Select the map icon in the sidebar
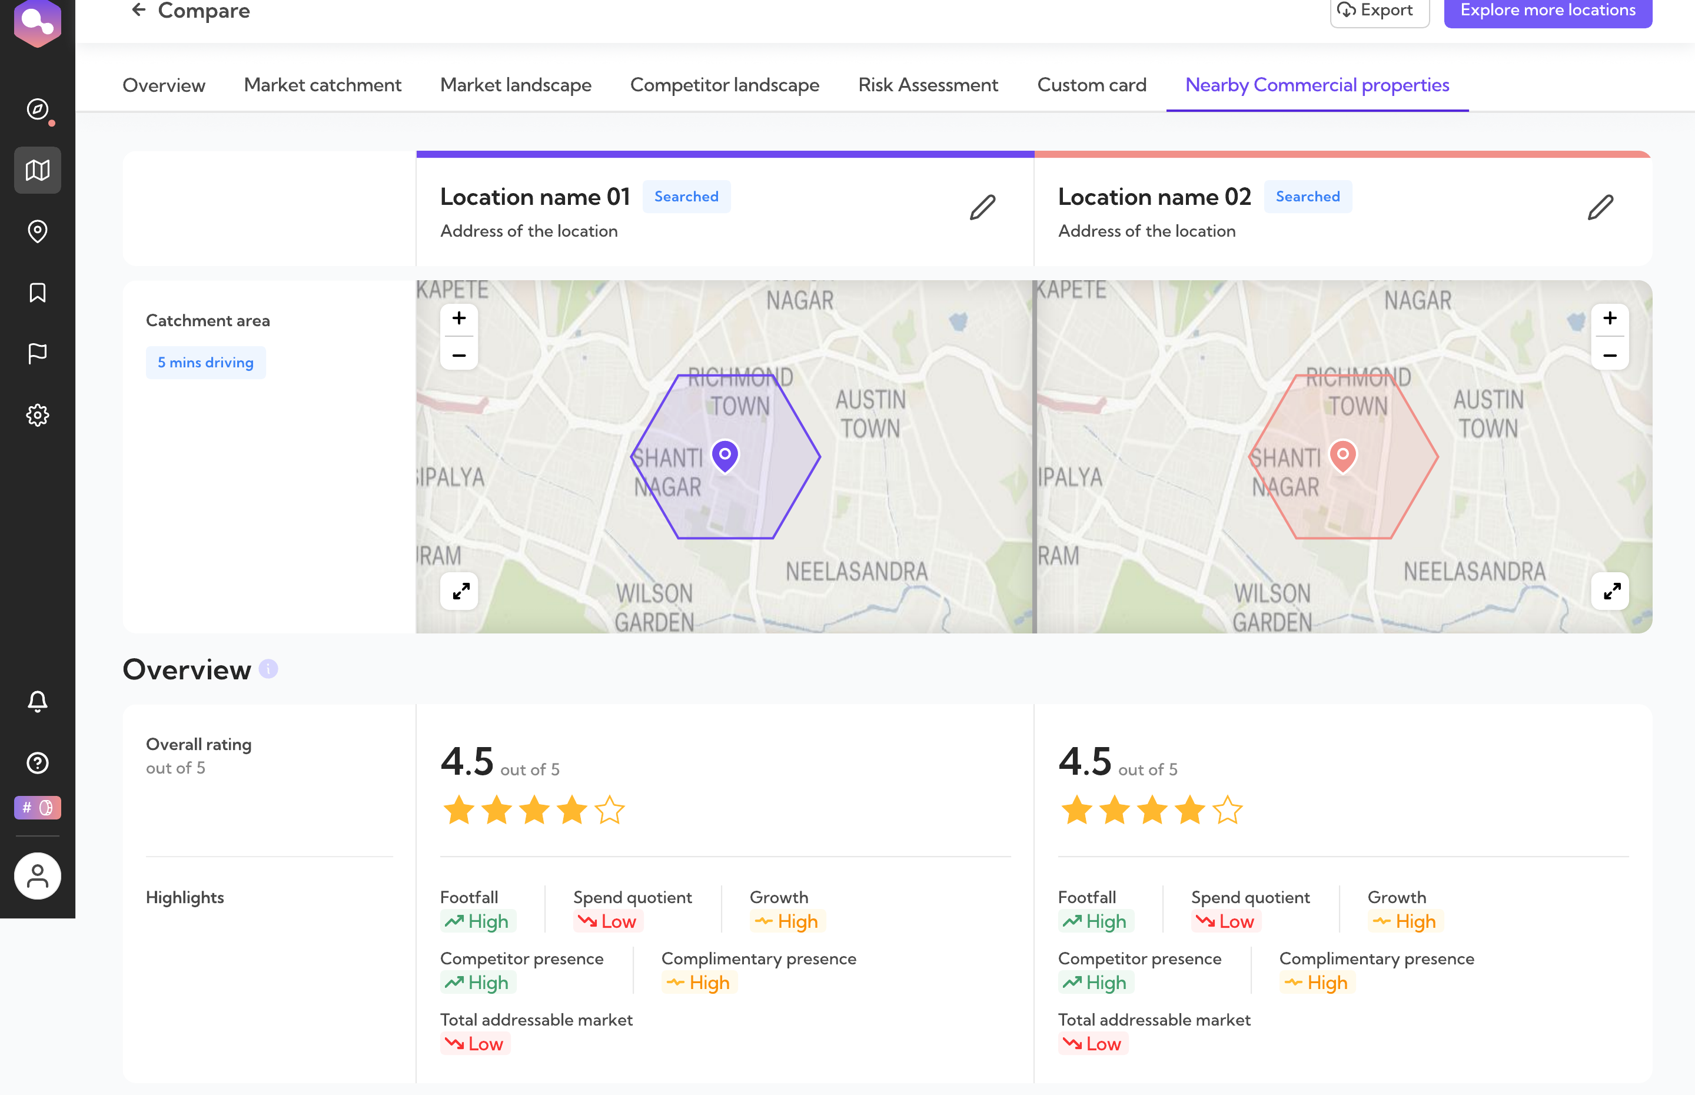This screenshot has width=1695, height=1095. pyautogui.click(x=37, y=170)
